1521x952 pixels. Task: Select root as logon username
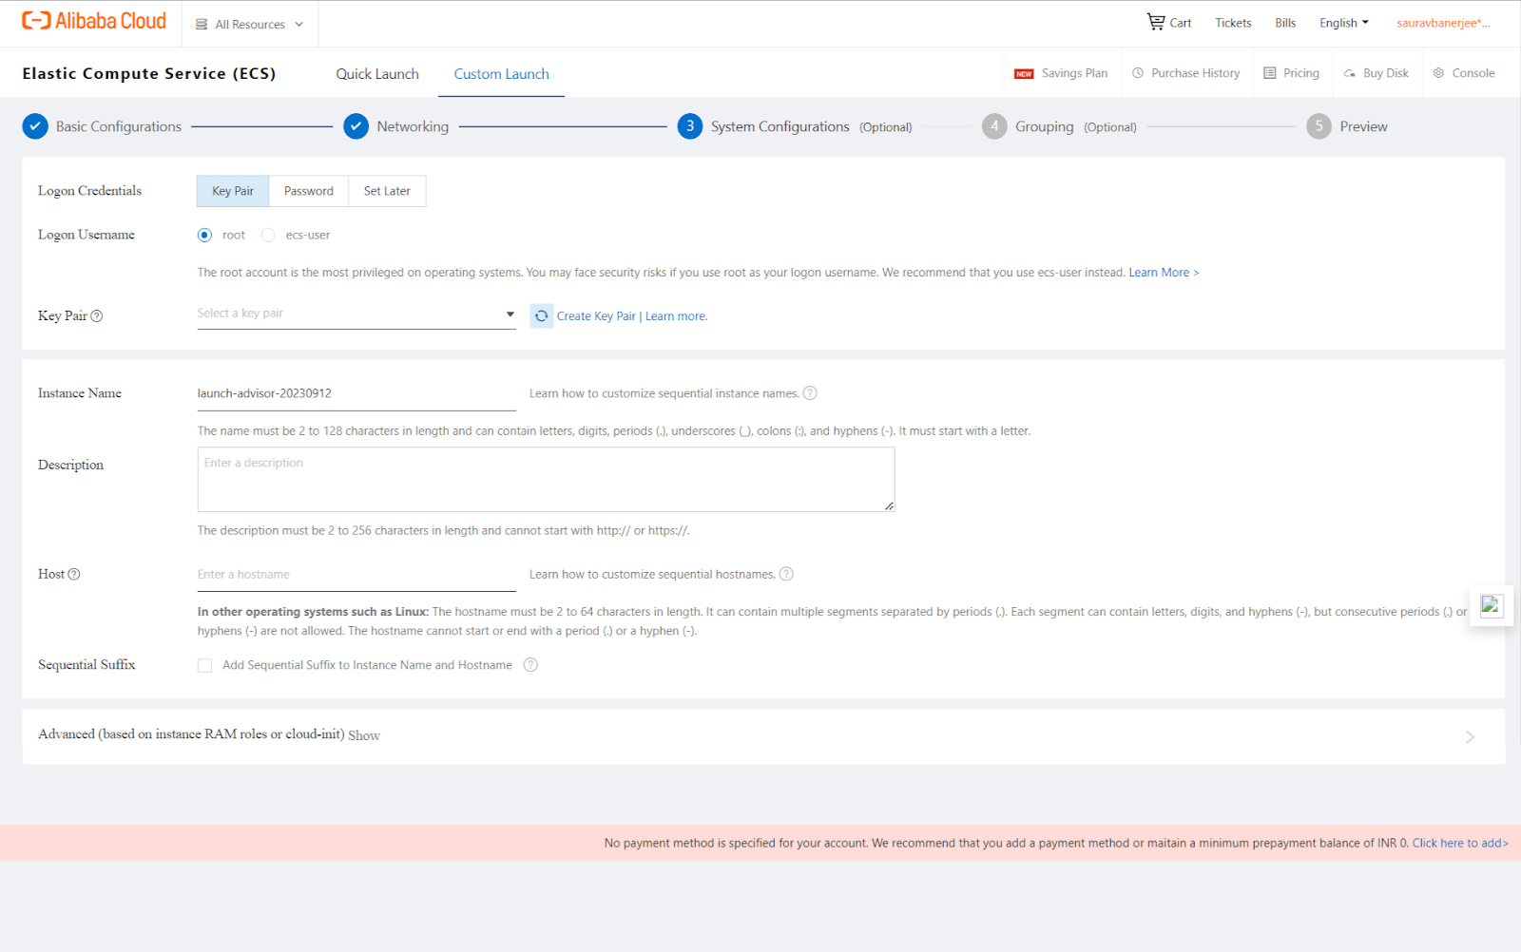(x=204, y=235)
